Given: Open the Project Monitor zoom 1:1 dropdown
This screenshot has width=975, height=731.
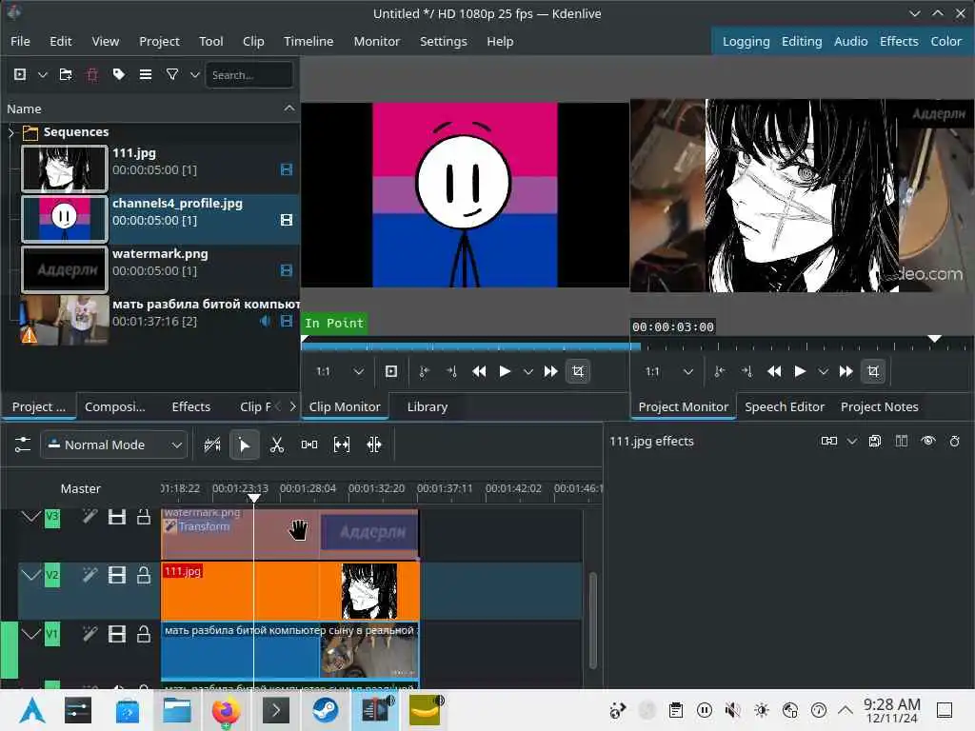Looking at the screenshot, I should point(668,372).
